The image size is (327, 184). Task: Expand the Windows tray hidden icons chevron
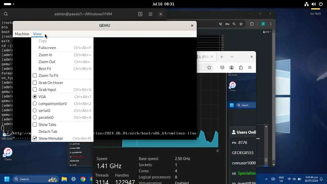[x=266, y=179]
